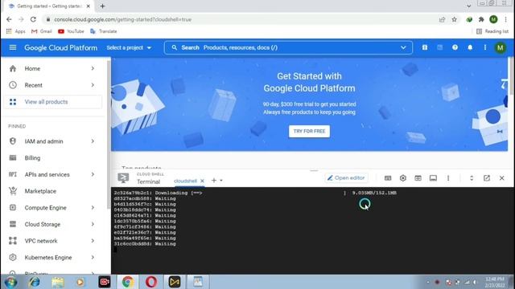
Task: Select the Getting started browser tab
Action: click(x=49, y=6)
